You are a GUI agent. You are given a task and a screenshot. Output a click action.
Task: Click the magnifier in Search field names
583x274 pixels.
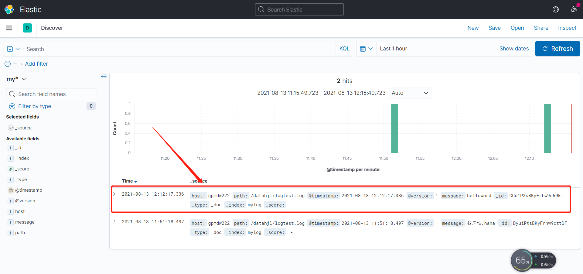(12, 94)
